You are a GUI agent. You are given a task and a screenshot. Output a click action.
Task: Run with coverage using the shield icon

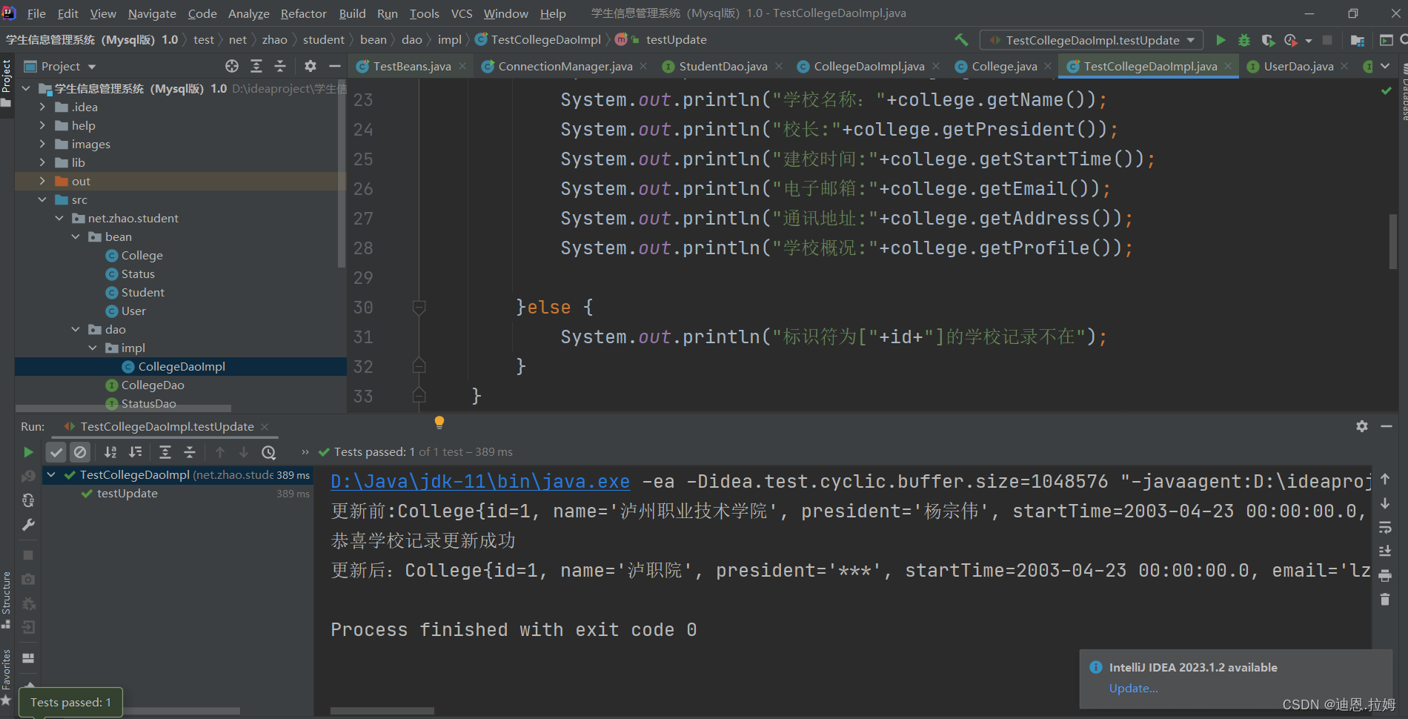[x=1268, y=40]
